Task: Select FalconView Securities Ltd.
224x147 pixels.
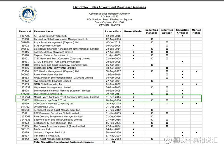Action: tap(48, 75)
